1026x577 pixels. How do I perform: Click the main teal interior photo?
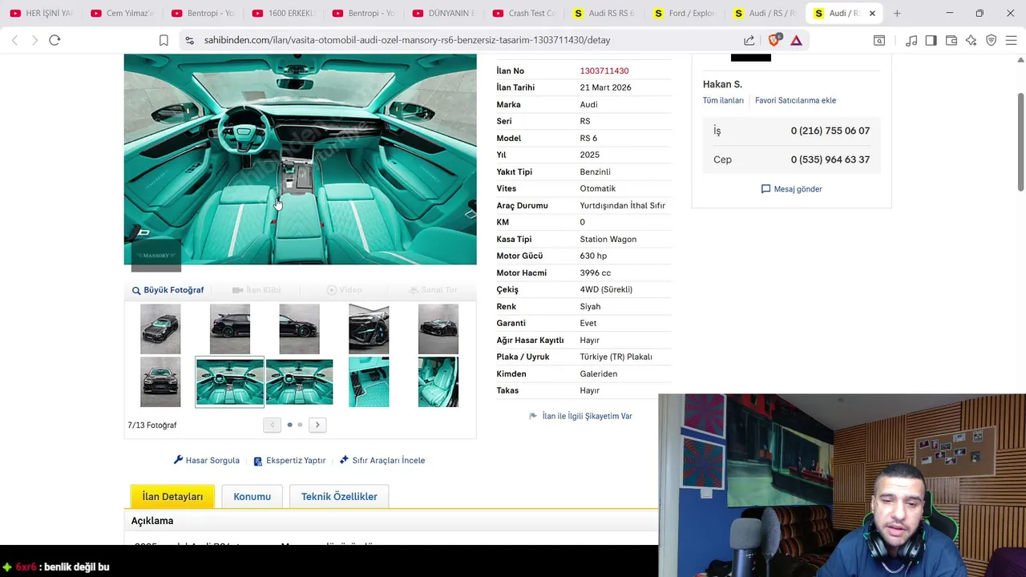point(300,159)
